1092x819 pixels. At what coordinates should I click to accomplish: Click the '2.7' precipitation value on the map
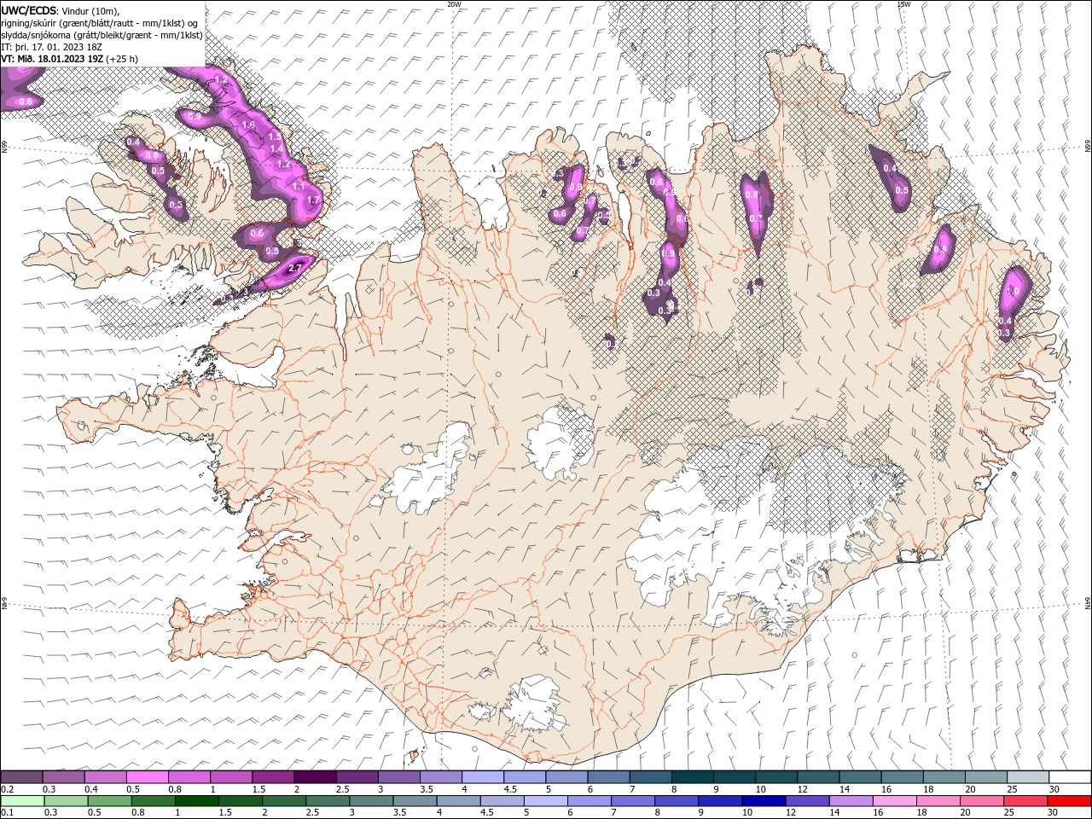[x=296, y=268]
